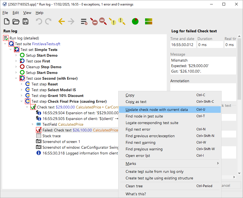This screenshot has width=243, height=198.
Task: Choose What's this? menu entry
Action: (x=170, y=194)
